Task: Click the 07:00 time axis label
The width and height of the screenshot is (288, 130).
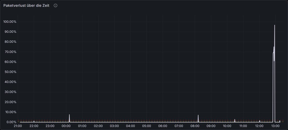Action: 179,126
